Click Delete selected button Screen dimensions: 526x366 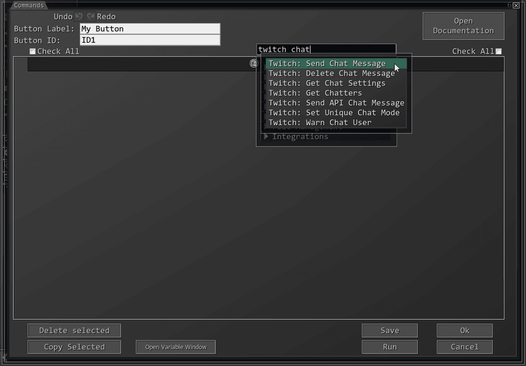pyautogui.click(x=74, y=330)
